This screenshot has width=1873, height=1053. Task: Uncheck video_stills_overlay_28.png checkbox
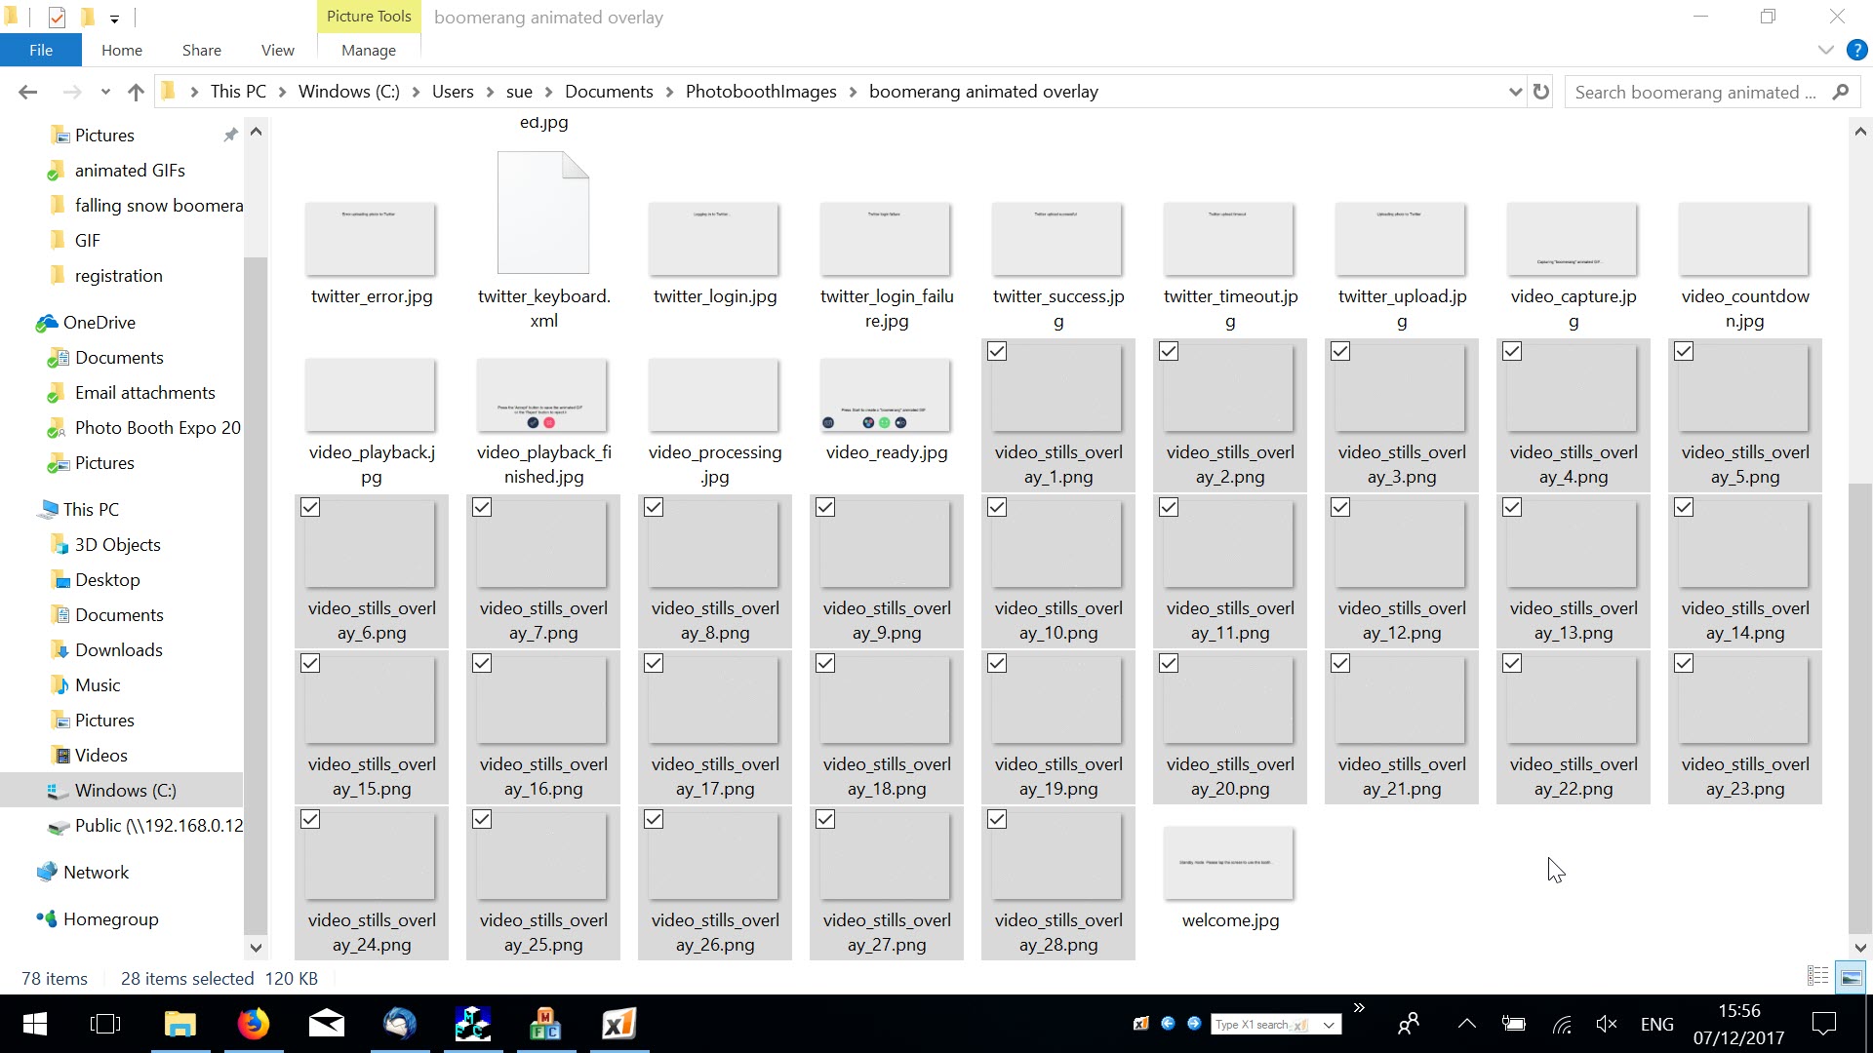click(997, 819)
